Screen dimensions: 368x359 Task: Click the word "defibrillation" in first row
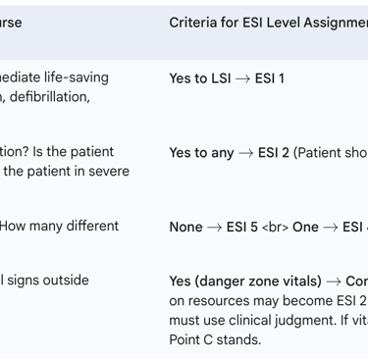coord(49,97)
